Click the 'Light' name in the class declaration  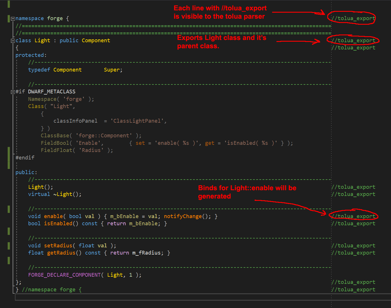(42, 41)
